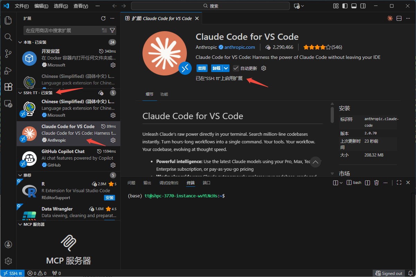
Task: Click the 搜索 command center box
Action: [210, 6]
